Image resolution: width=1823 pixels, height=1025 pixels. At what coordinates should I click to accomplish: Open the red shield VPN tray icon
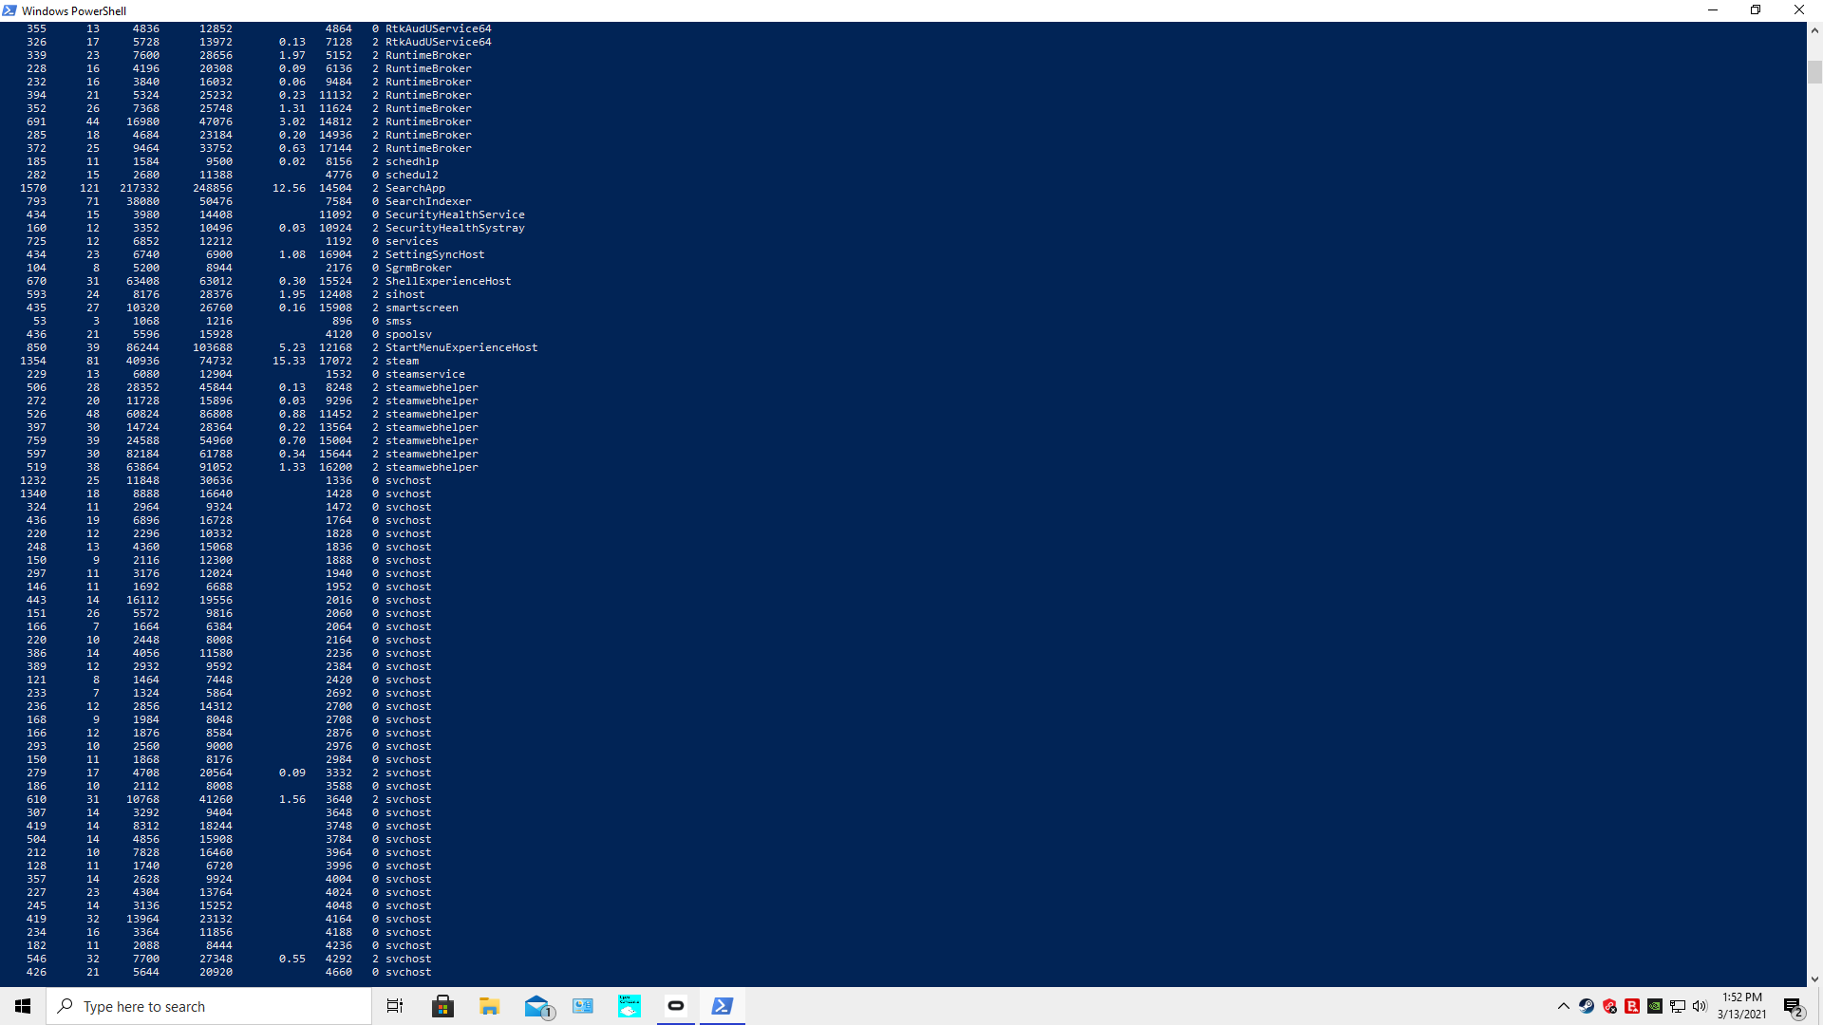pos(1609,1006)
